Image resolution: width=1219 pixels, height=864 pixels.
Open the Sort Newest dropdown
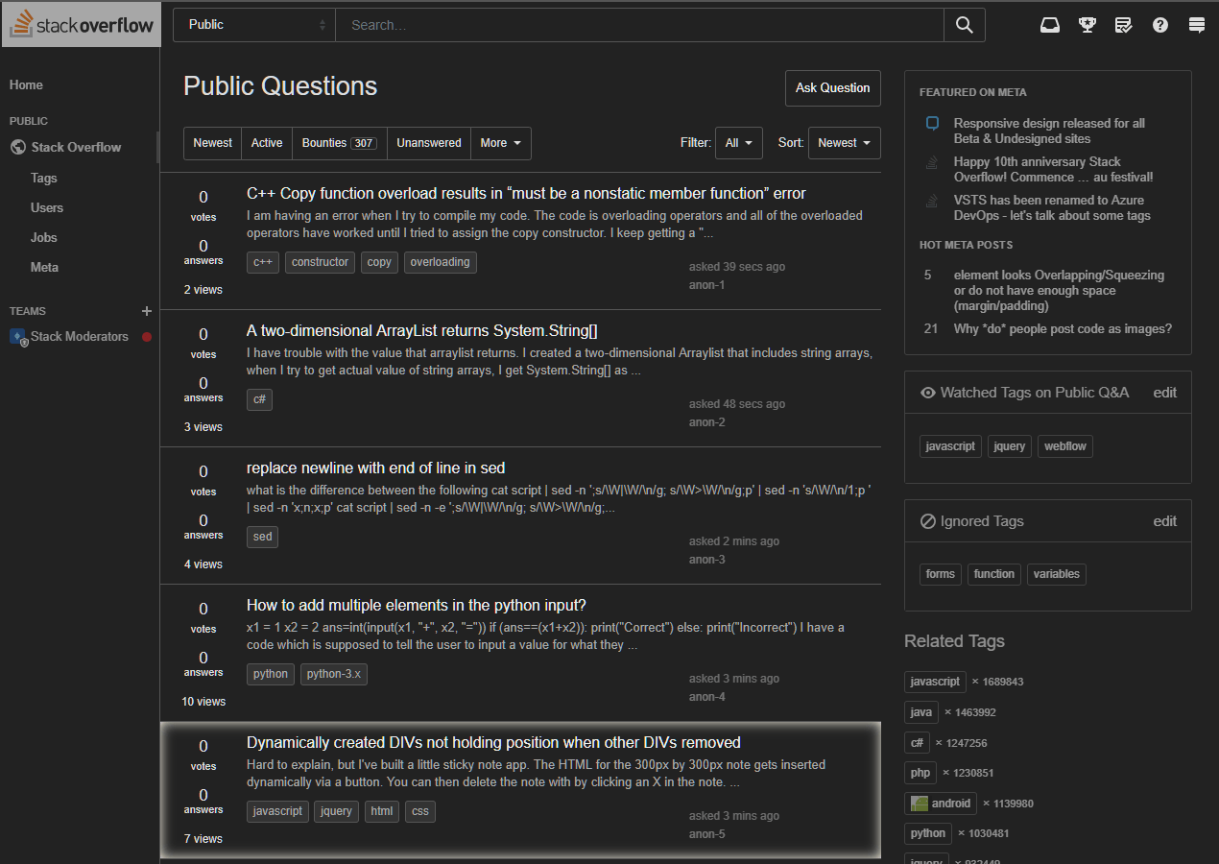click(x=844, y=143)
